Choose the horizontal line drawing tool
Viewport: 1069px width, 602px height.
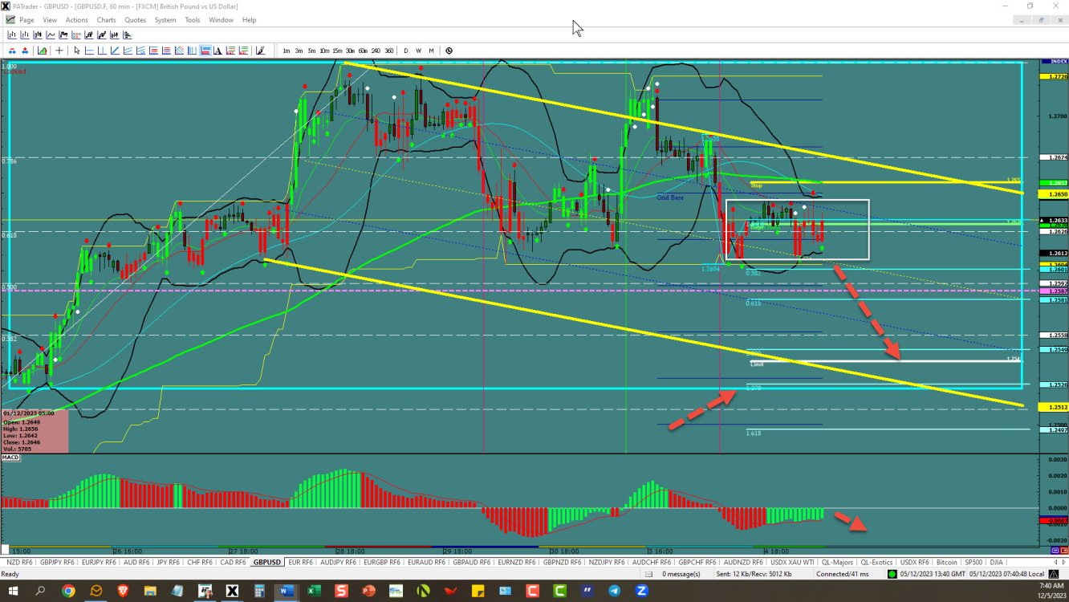pos(90,51)
